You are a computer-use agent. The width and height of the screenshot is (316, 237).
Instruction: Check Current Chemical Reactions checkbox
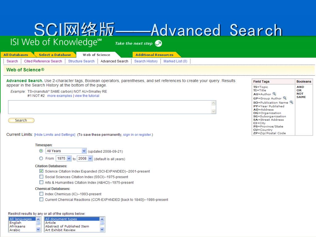(x=41, y=199)
